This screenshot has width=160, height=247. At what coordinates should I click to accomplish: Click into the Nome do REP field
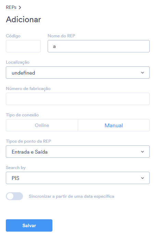pos(99,46)
